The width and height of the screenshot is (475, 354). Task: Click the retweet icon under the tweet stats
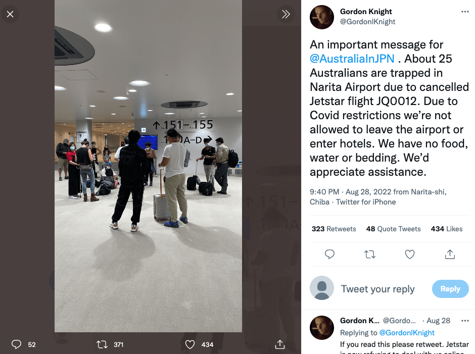[370, 255]
